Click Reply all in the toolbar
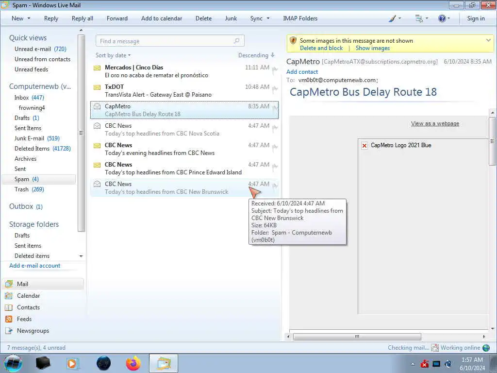The width and height of the screenshot is (497, 373). (x=83, y=18)
